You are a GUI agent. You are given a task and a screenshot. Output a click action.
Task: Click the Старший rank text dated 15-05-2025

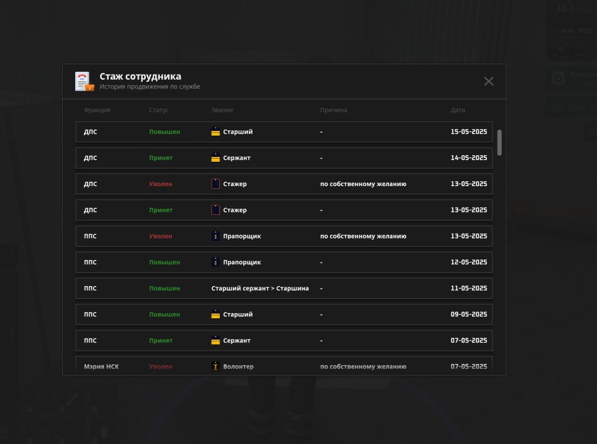coord(238,131)
